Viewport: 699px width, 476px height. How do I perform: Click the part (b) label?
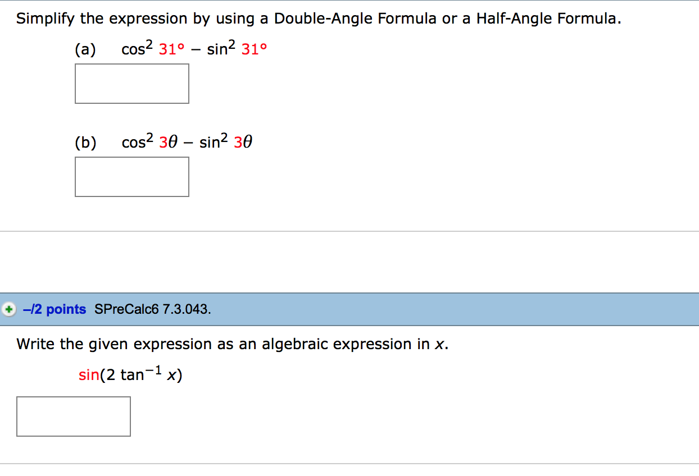84,142
